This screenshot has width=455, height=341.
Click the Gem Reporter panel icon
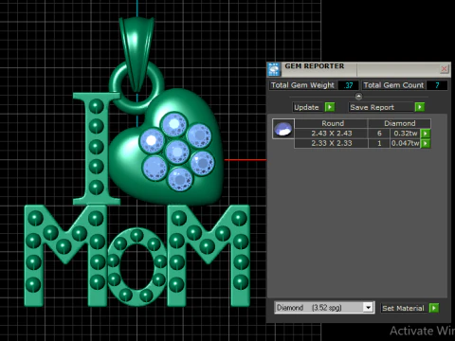(274, 69)
